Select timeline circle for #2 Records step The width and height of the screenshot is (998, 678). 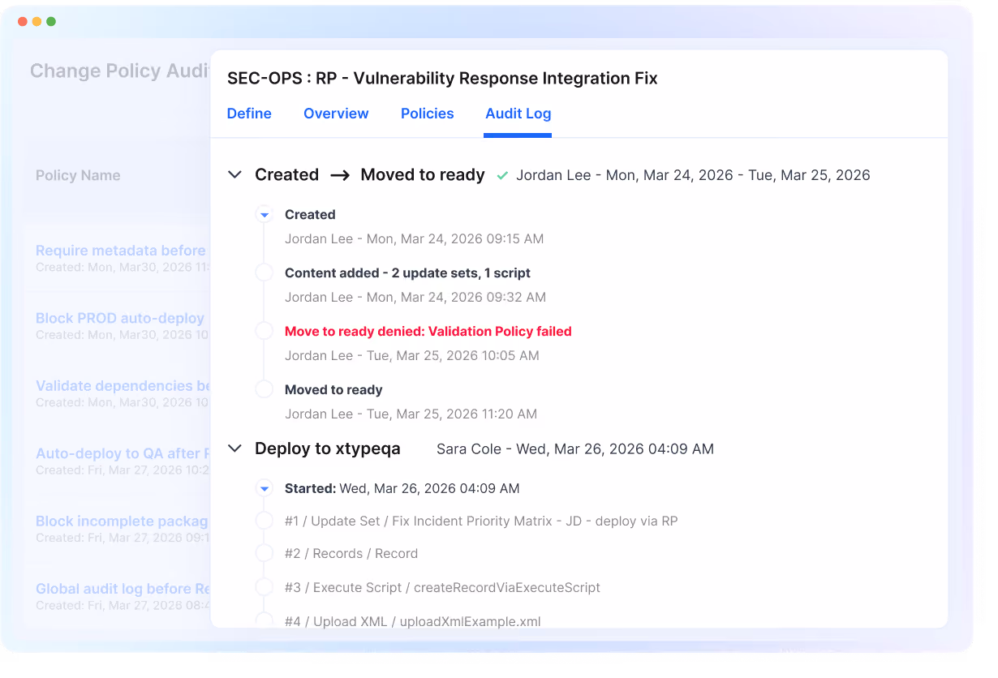click(265, 554)
